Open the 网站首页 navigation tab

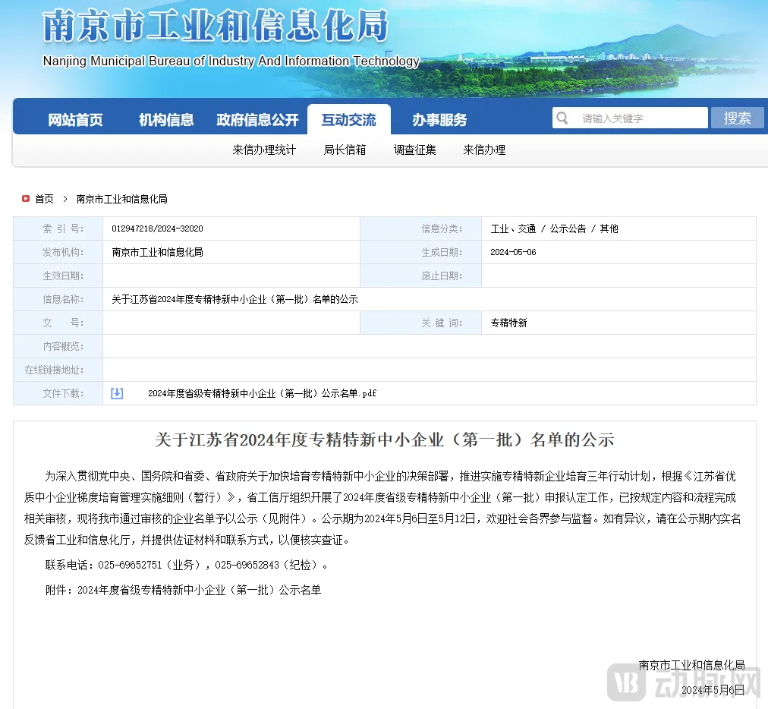tap(75, 120)
